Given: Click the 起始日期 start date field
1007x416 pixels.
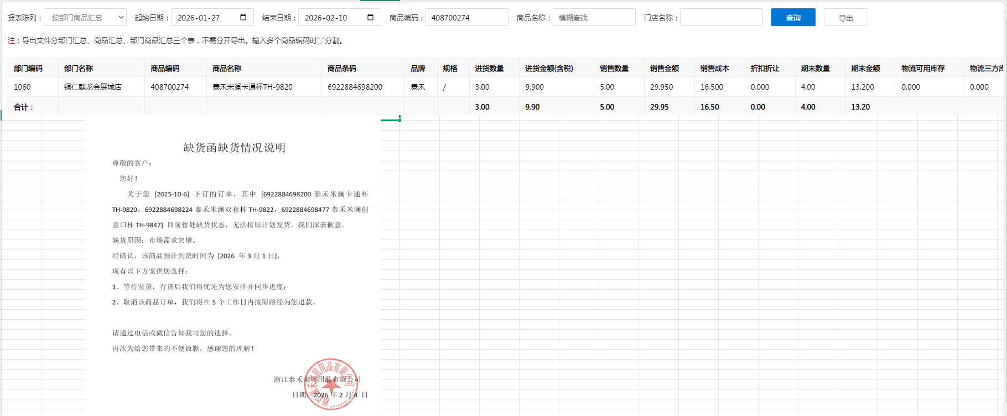Looking at the screenshot, I should pyautogui.click(x=205, y=18).
